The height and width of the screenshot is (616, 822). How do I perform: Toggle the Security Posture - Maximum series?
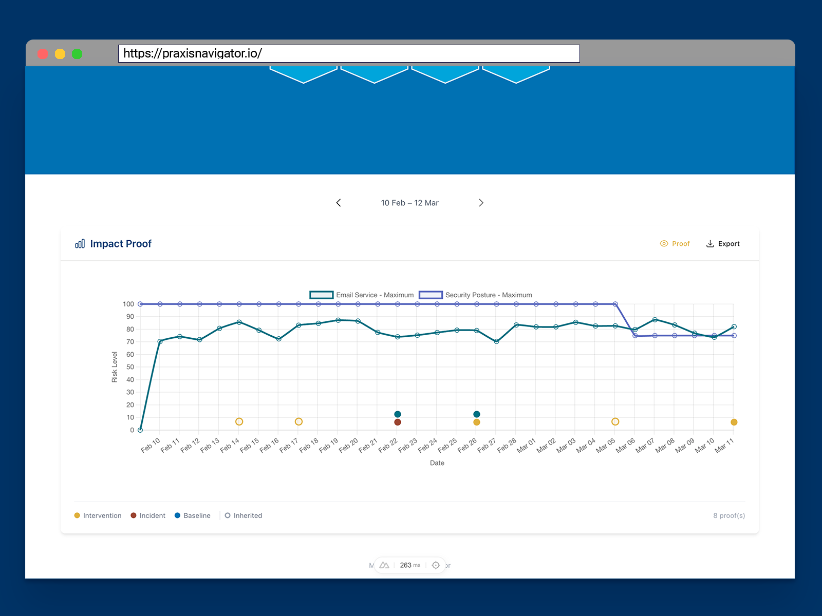coord(477,295)
